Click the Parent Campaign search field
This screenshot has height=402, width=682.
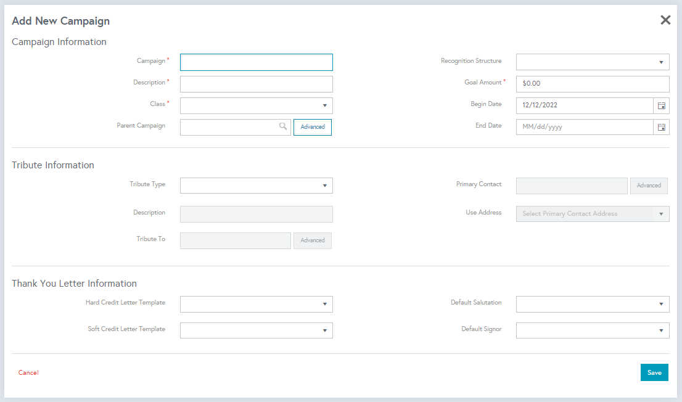coord(236,127)
